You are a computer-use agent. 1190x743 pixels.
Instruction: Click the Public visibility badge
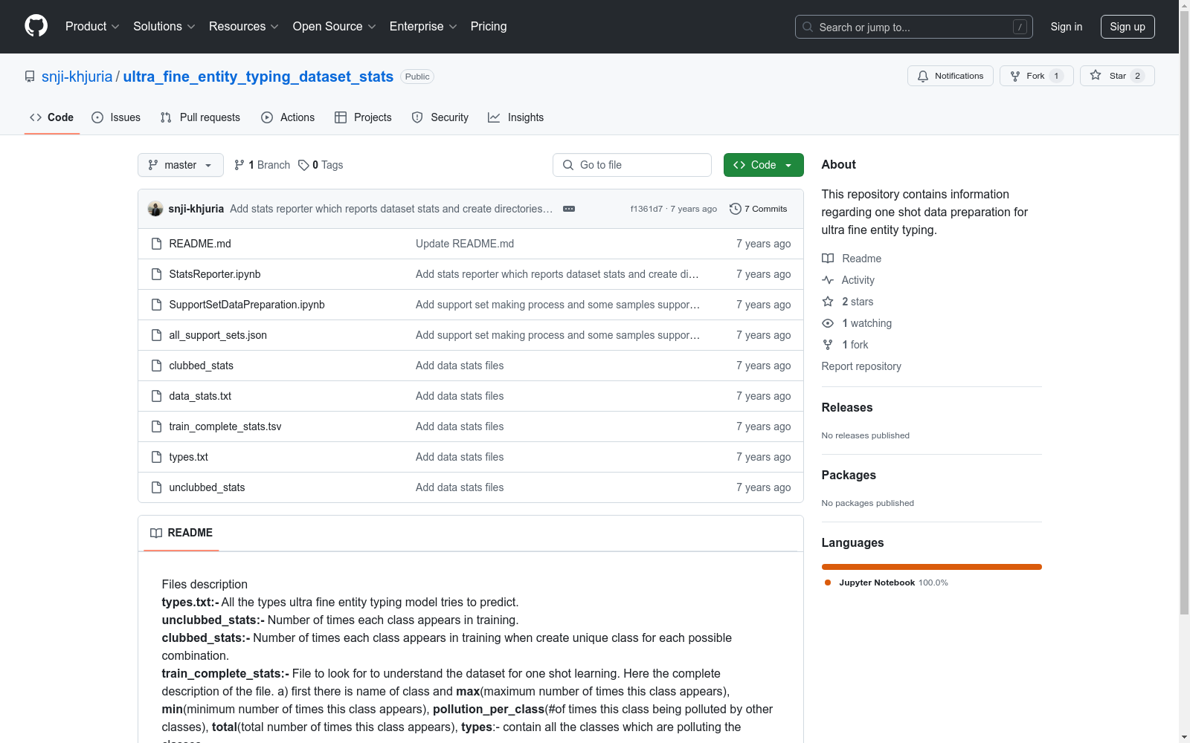click(x=417, y=77)
